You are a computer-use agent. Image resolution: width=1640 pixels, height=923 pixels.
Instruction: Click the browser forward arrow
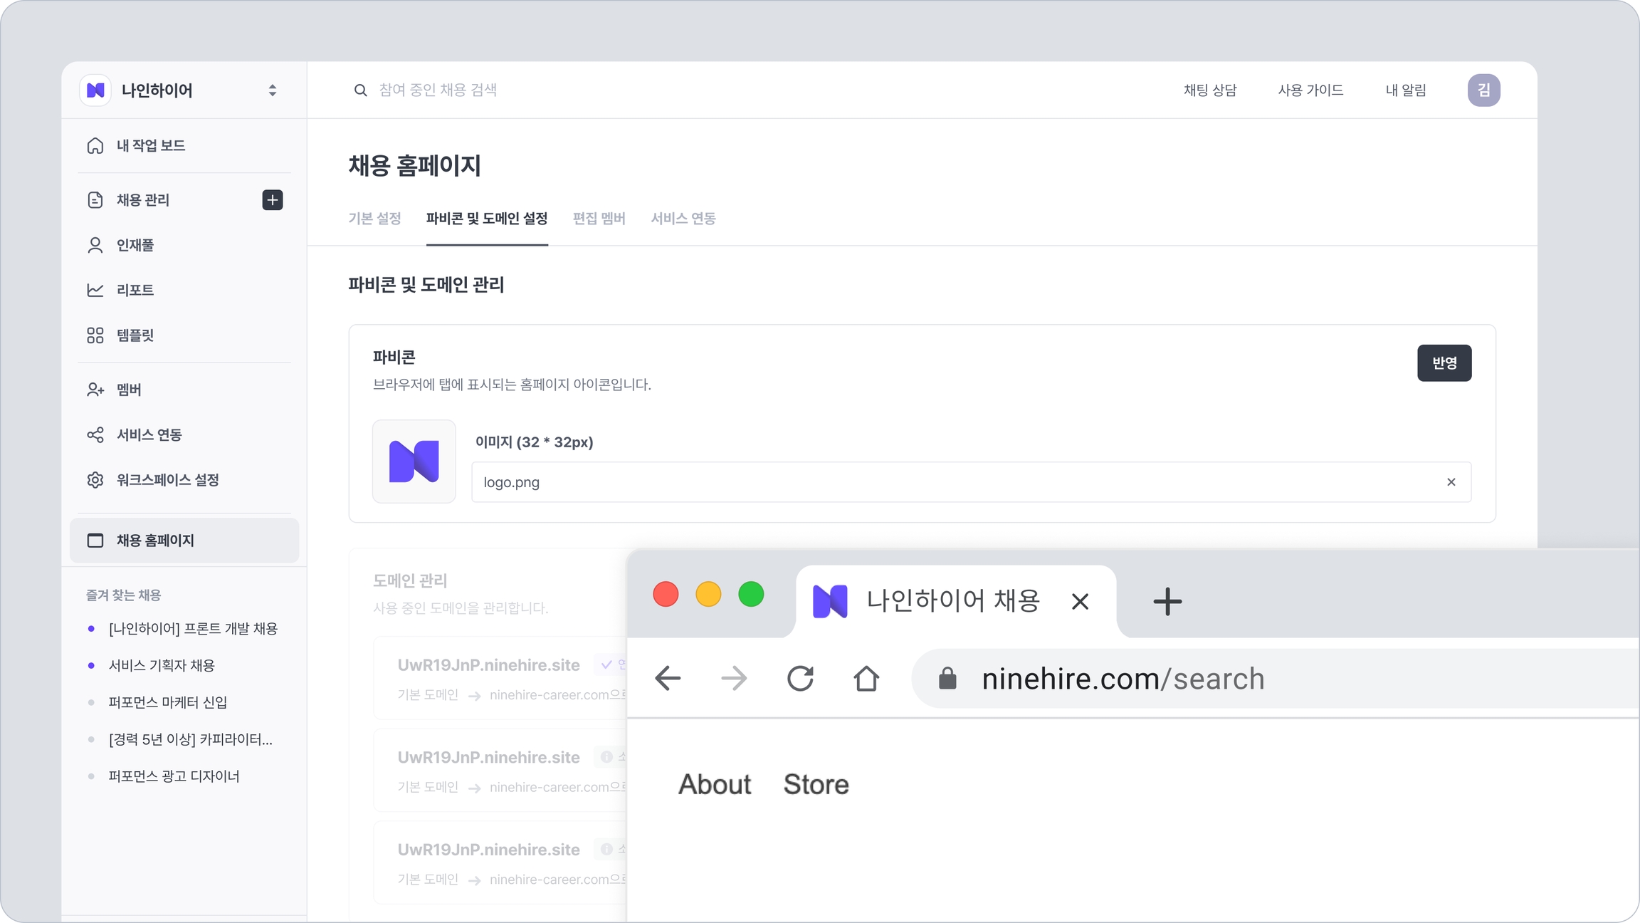click(734, 679)
